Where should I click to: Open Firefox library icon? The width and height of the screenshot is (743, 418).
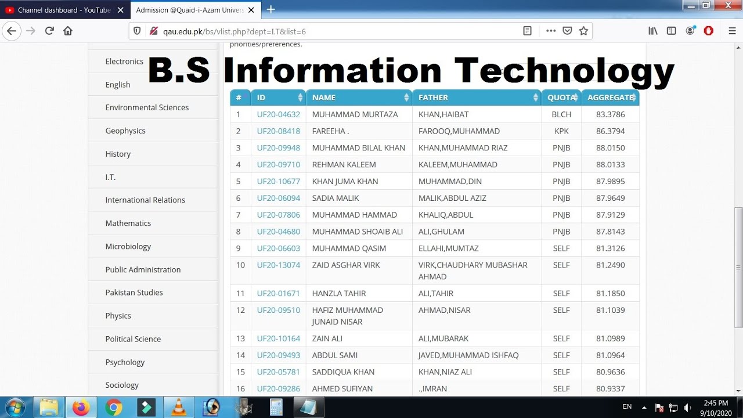click(653, 31)
